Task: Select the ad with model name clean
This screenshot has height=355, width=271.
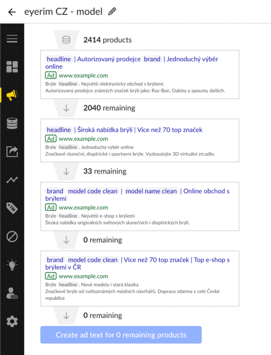Action: click(140, 206)
